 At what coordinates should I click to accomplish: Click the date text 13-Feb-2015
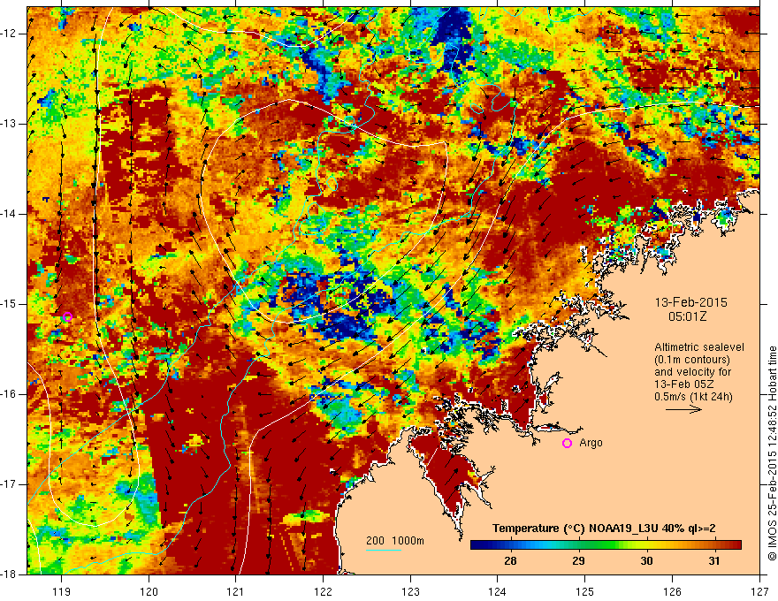tap(691, 302)
